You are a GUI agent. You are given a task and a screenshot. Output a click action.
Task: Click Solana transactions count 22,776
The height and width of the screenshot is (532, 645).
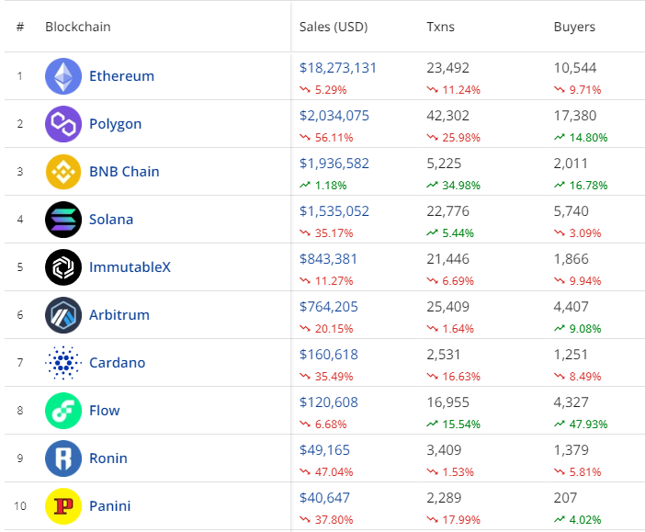pos(448,210)
